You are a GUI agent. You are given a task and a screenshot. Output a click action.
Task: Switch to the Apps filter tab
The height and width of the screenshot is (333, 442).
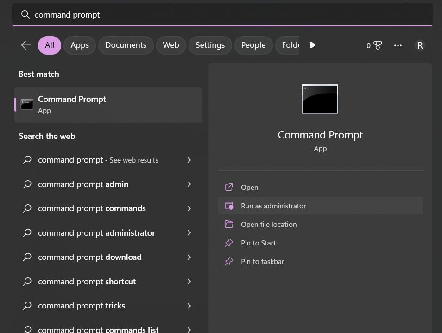[80, 45]
